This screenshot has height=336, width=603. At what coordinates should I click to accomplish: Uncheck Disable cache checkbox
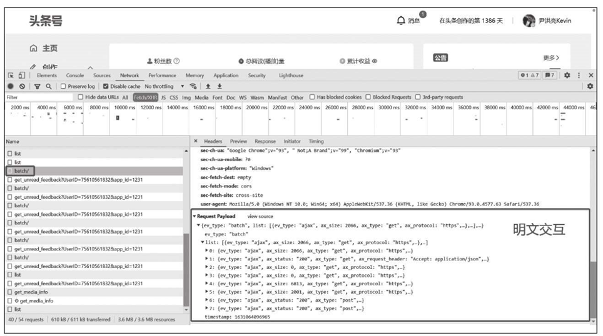[x=106, y=86]
